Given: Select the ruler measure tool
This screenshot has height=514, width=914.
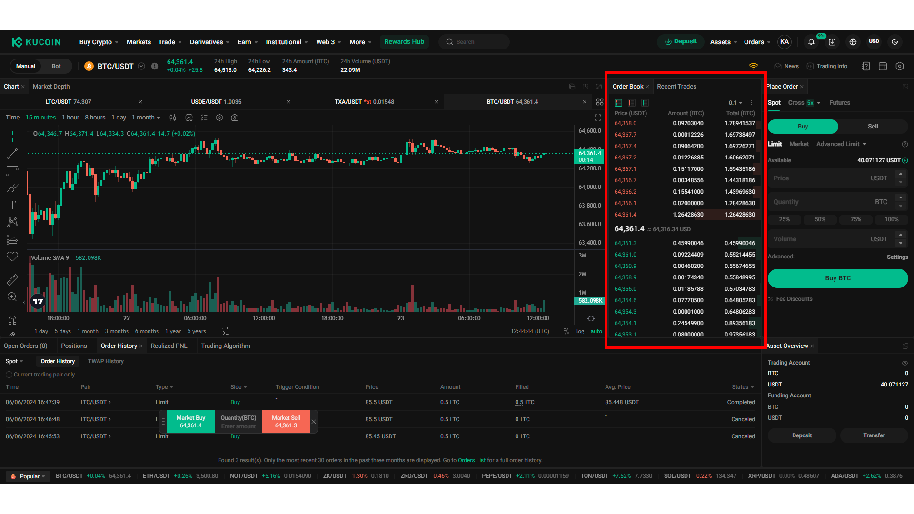Looking at the screenshot, I should (x=12, y=279).
